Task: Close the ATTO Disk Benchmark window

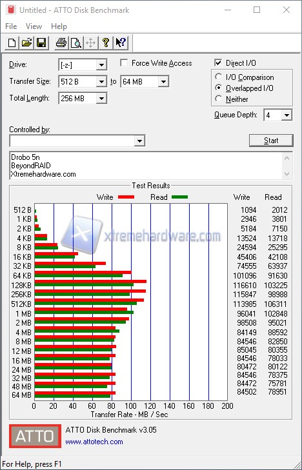Action: [x=287, y=10]
